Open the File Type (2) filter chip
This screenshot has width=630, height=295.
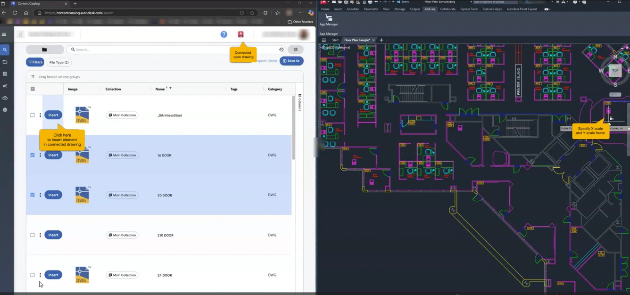pyautogui.click(x=59, y=62)
